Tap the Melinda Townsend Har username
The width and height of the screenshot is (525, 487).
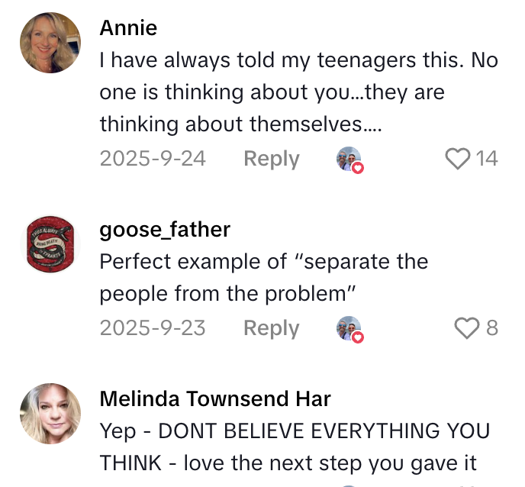tap(215, 398)
